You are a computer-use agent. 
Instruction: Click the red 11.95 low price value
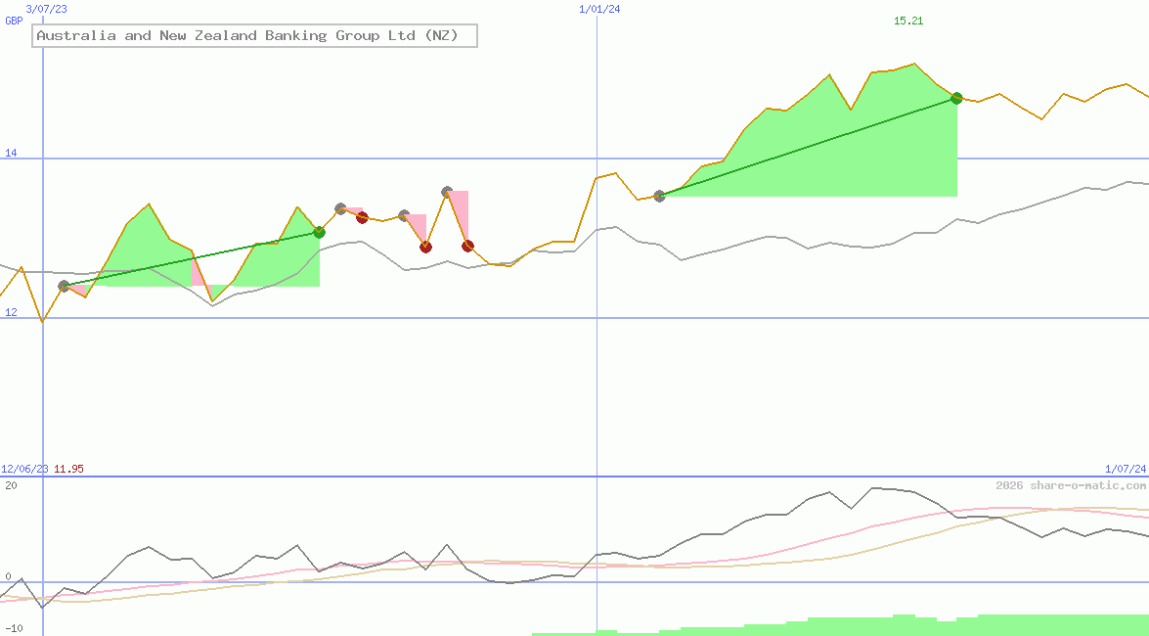(x=68, y=469)
